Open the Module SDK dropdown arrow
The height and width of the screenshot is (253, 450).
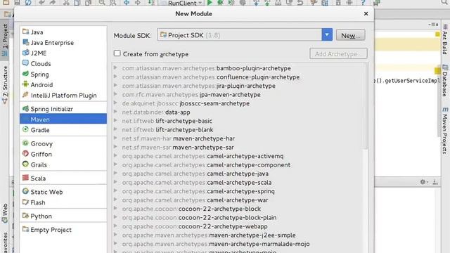click(327, 35)
